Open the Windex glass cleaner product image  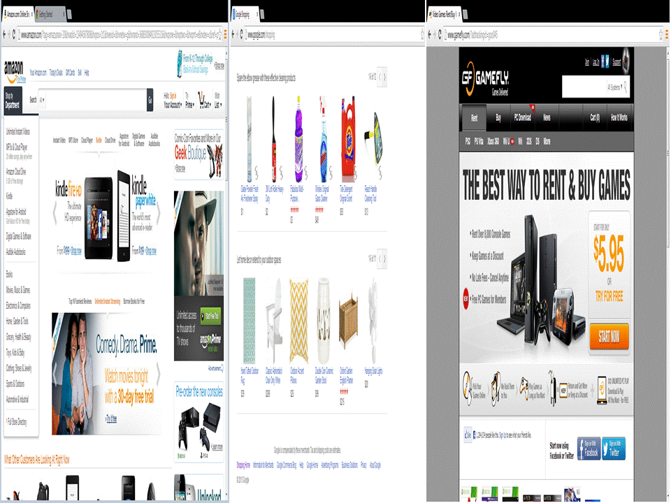324,140
